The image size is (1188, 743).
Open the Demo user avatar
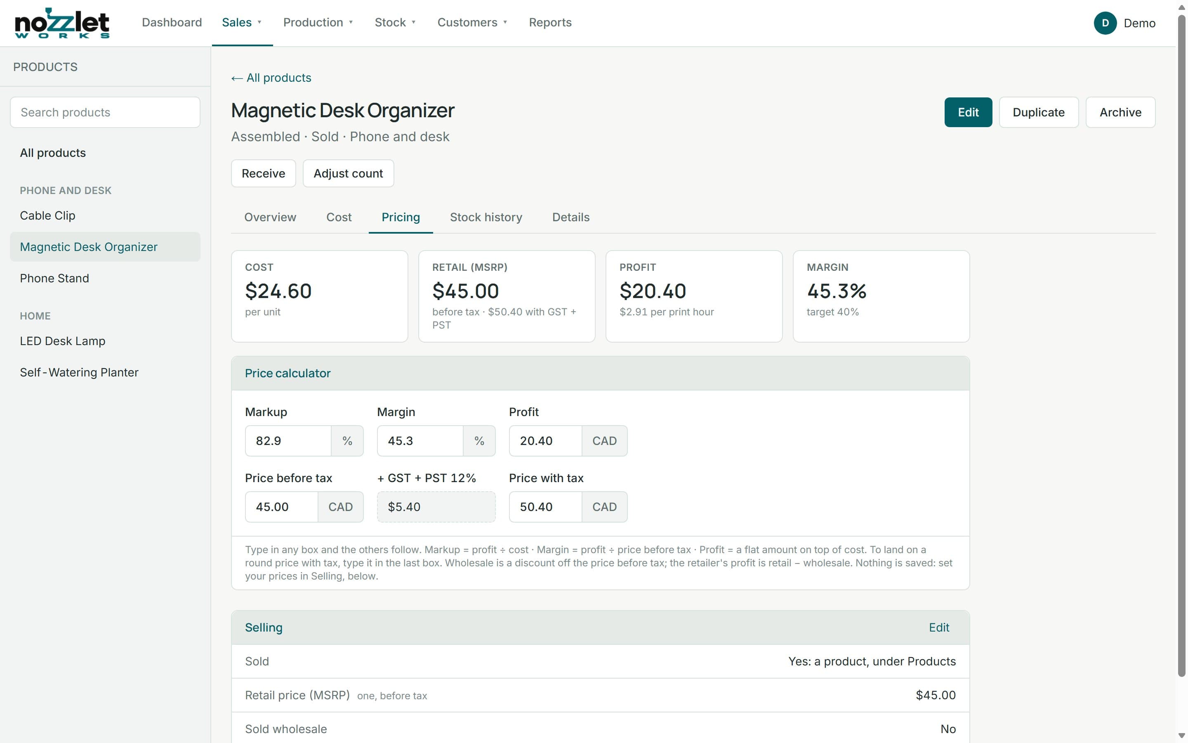(x=1105, y=23)
